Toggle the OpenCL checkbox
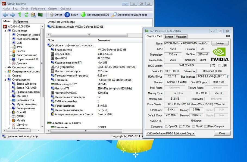This screenshot has width=247, height=162. [x=166, y=126]
